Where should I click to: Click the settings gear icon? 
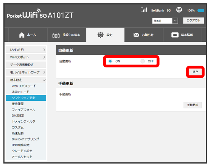point(101,35)
